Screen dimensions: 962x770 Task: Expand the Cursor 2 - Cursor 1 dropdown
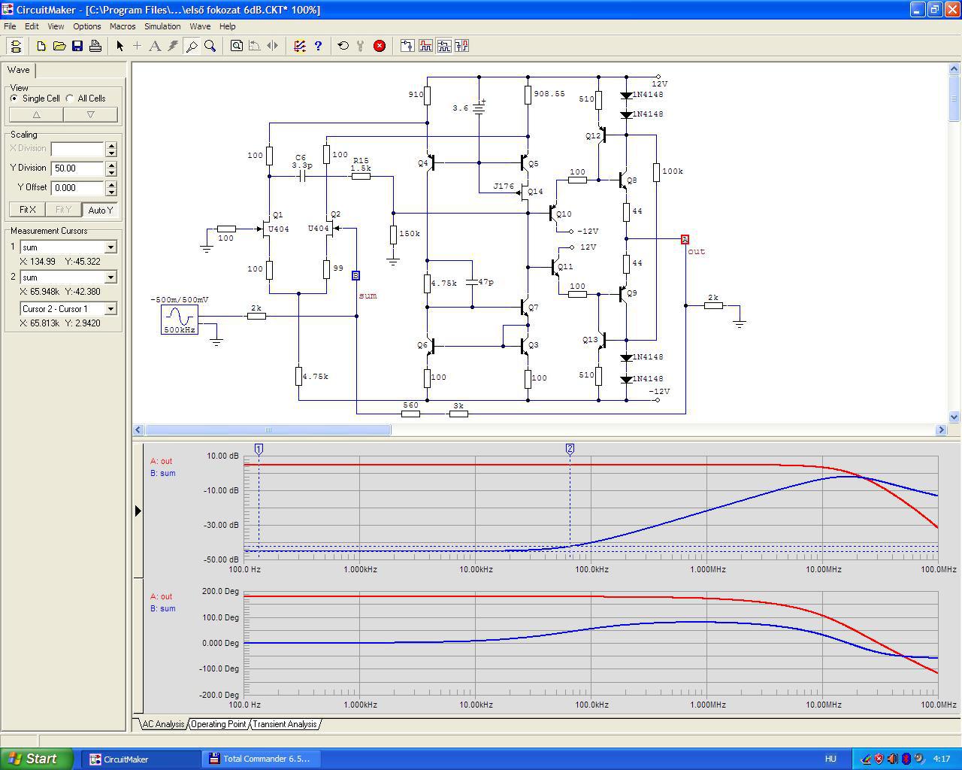110,309
